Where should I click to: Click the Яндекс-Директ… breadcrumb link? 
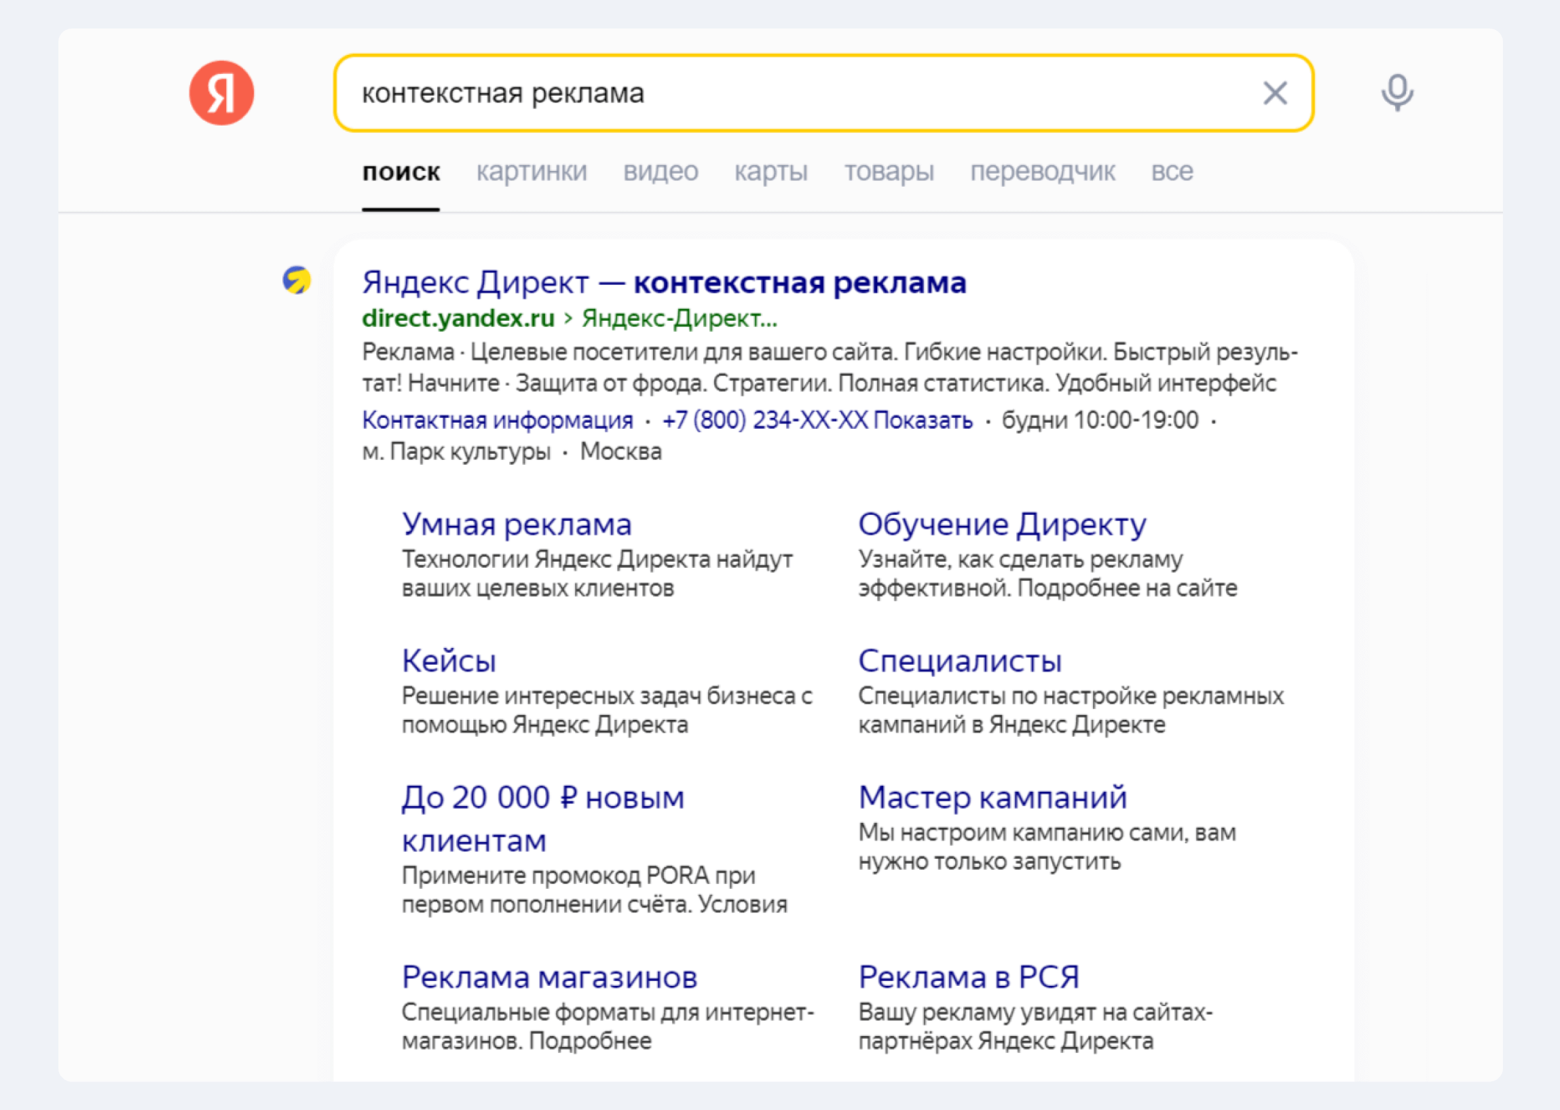click(679, 318)
